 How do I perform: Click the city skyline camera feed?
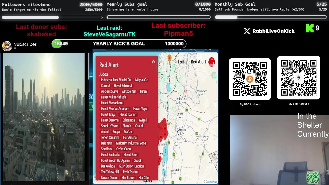click(44, 117)
